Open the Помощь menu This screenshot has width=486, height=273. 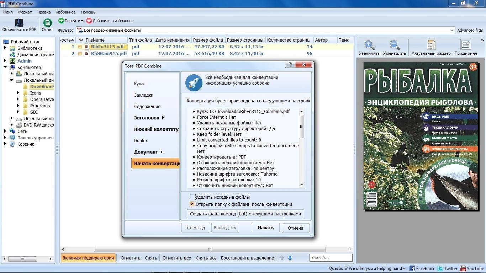[88, 12]
